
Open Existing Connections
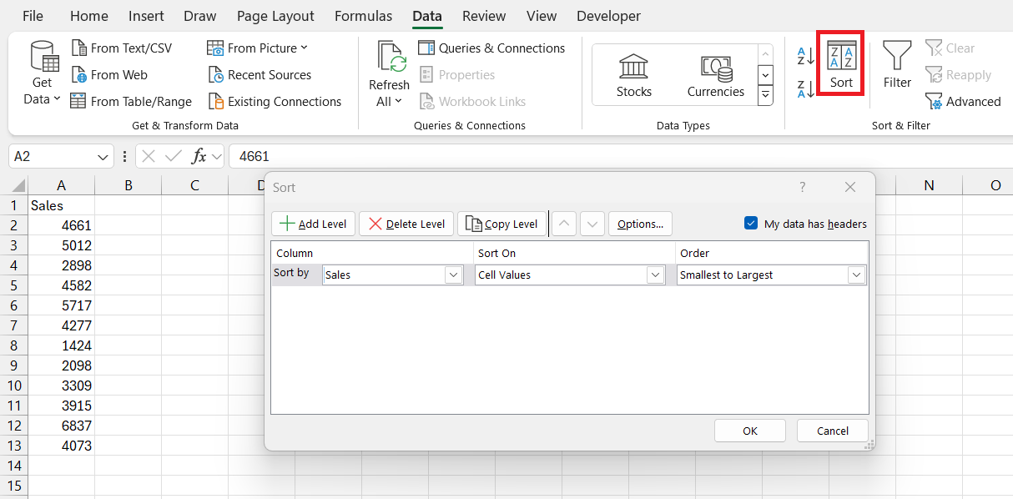(x=275, y=102)
